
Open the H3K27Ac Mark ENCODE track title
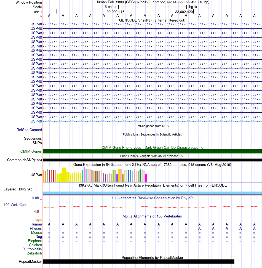tap(152, 185)
